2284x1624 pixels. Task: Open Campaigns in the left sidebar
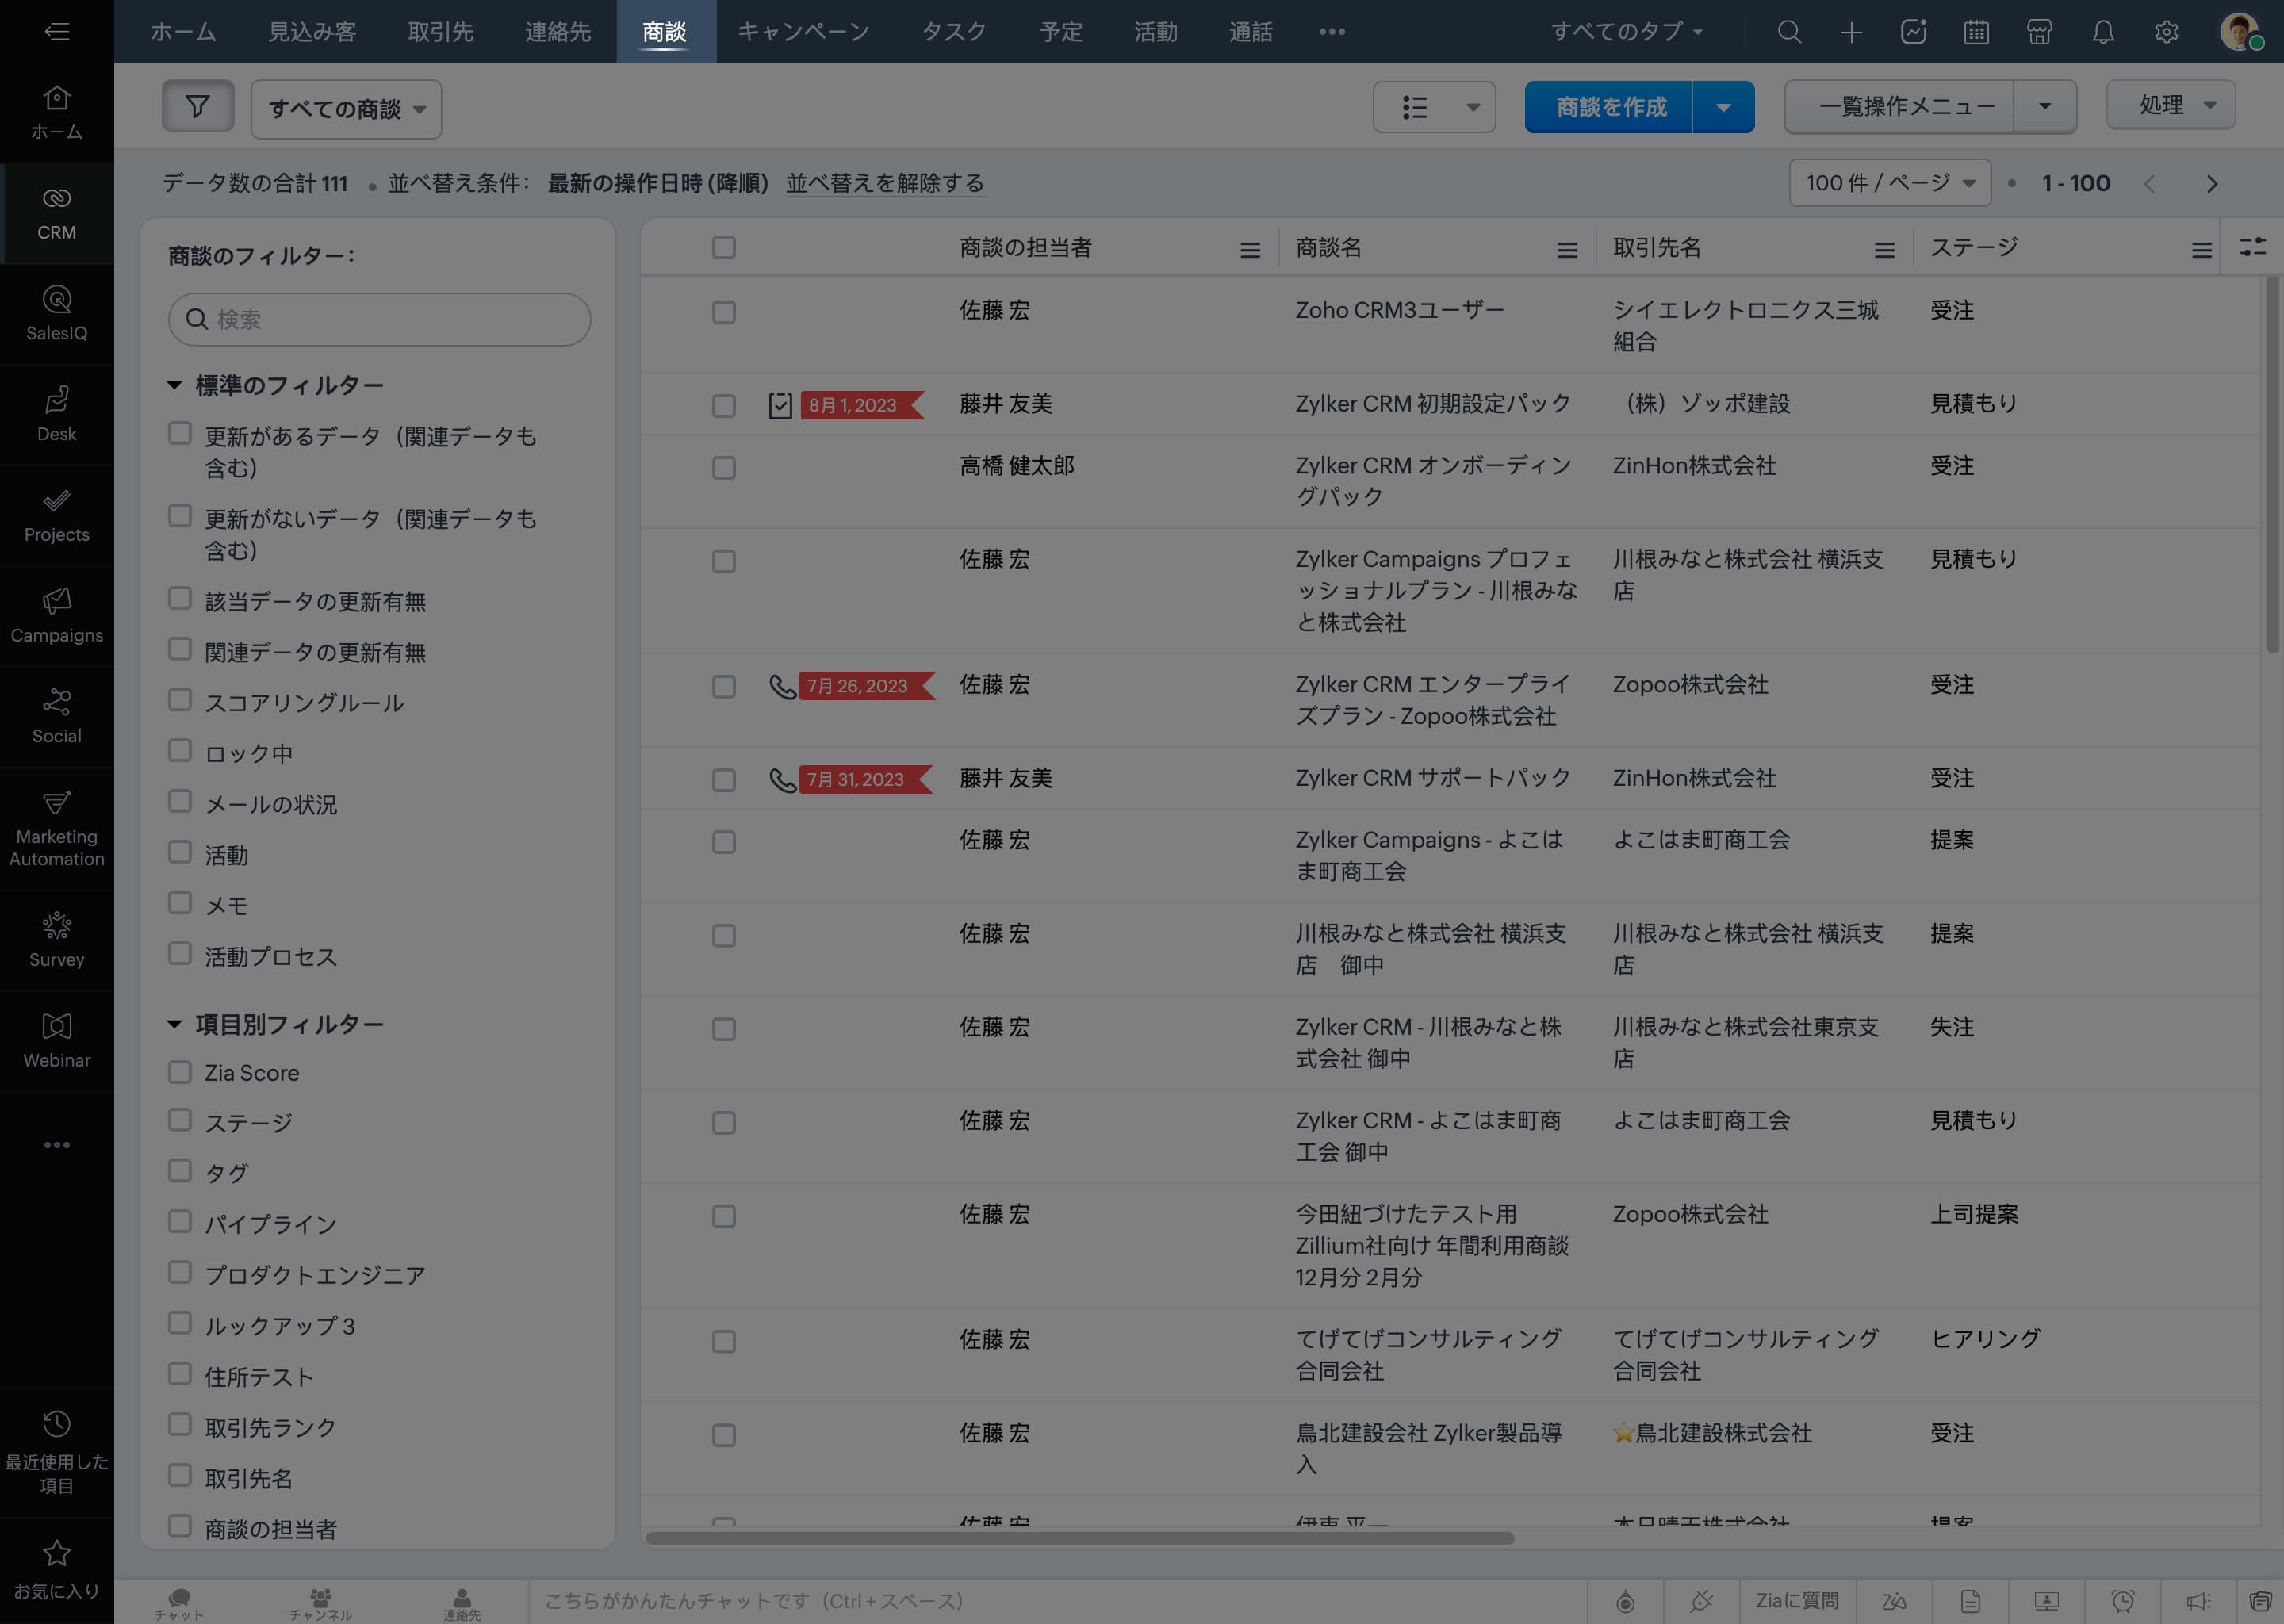pyautogui.click(x=57, y=615)
